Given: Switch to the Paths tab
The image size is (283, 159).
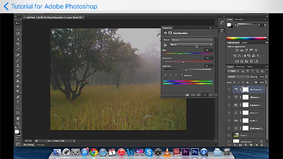Looking at the screenshot, I should (x=250, y=67).
